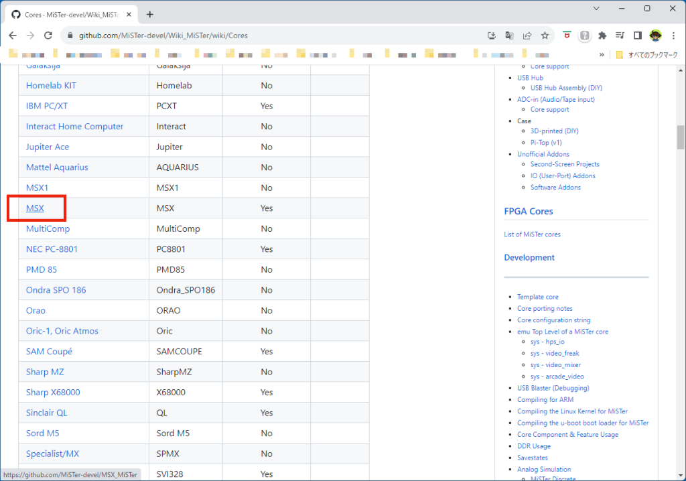Open List of MiSTer cores link
686x481 pixels.
coord(532,234)
